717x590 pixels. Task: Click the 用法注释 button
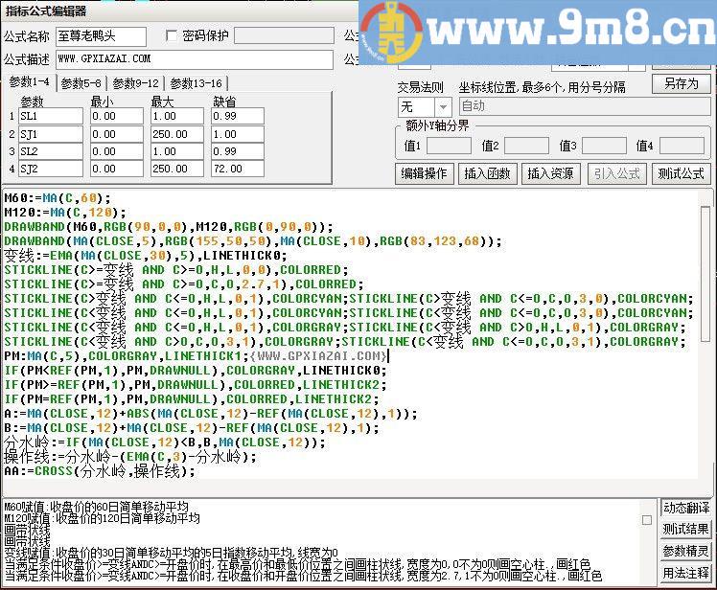pos(686,573)
